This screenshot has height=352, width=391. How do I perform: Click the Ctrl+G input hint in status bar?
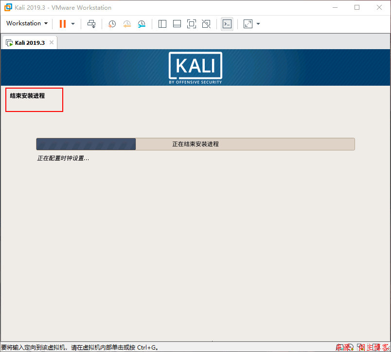(80, 347)
